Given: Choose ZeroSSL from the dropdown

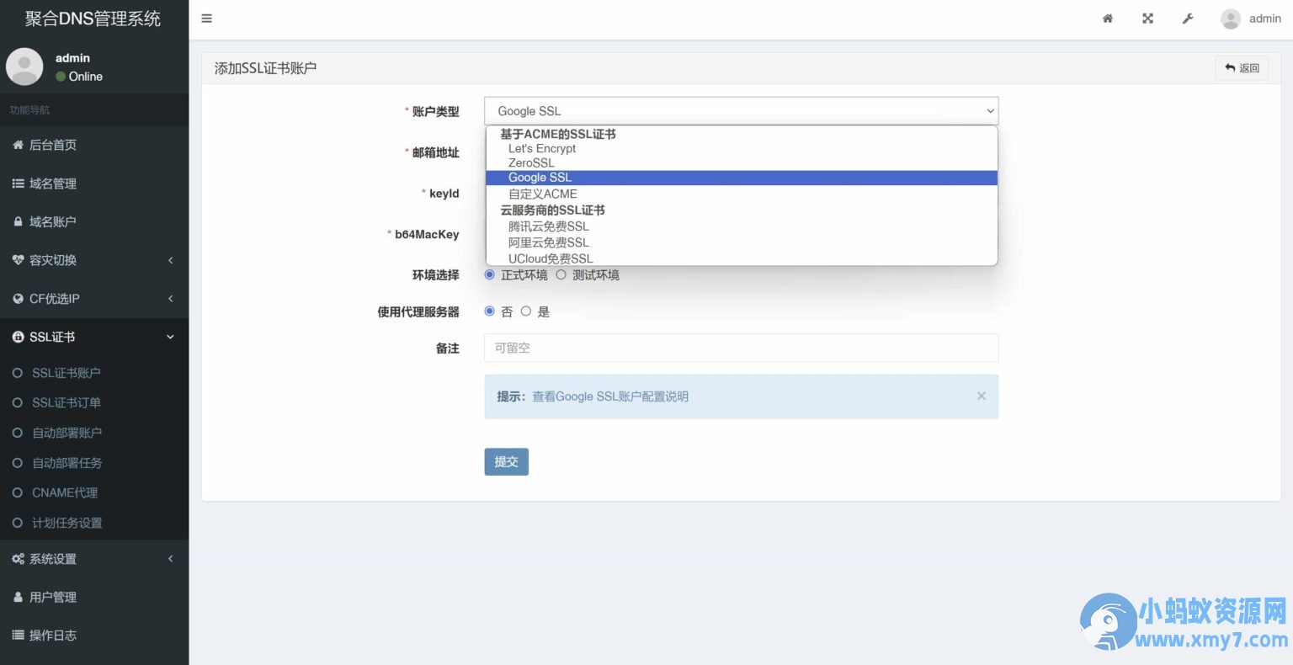Looking at the screenshot, I should [742, 162].
